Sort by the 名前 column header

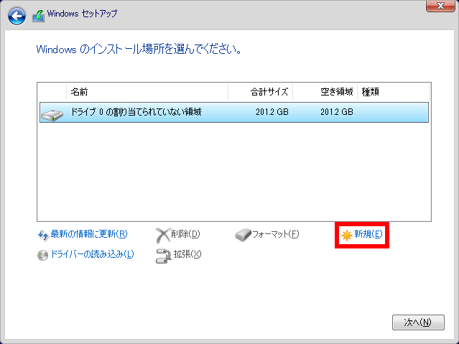pos(79,92)
